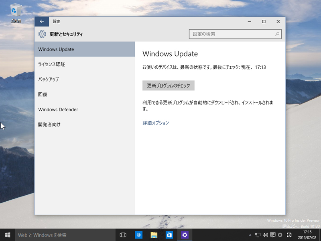
Task: Close the 設定 window
Action: pyautogui.click(x=278, y=22)
